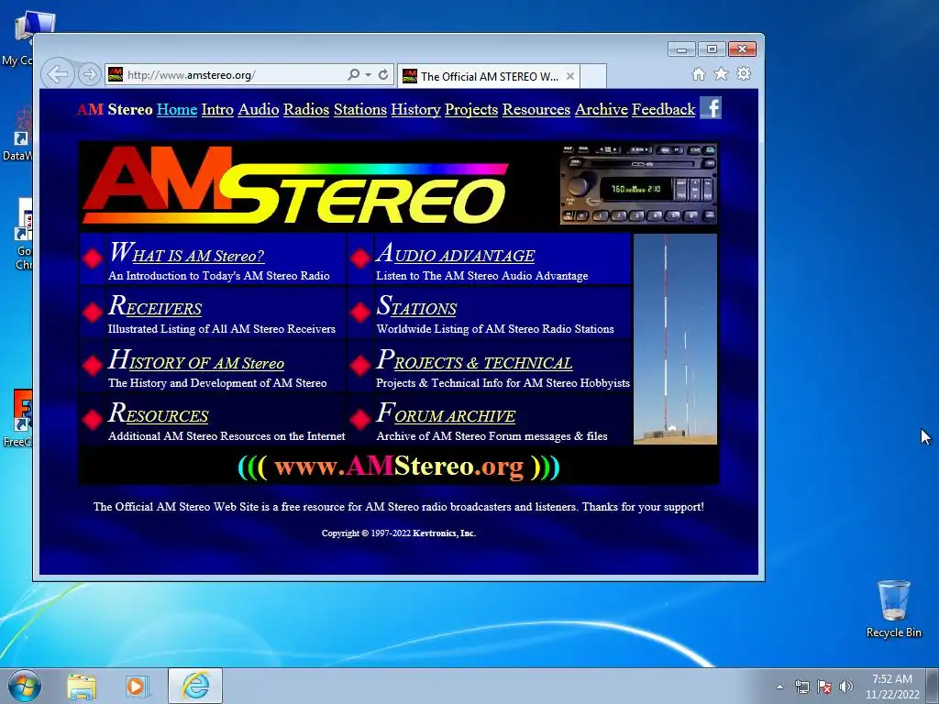This screenshot has height=704, width=939.
Task: Open the 'Projects & Technical' heading link
Action: pos(474,361)
